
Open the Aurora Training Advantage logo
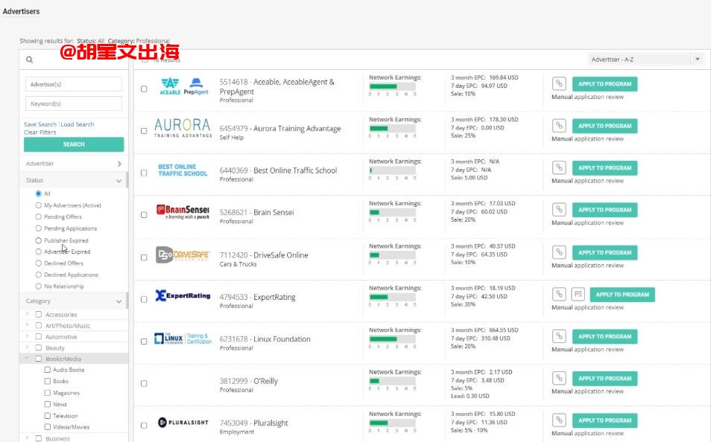click(x=183, y=128)
